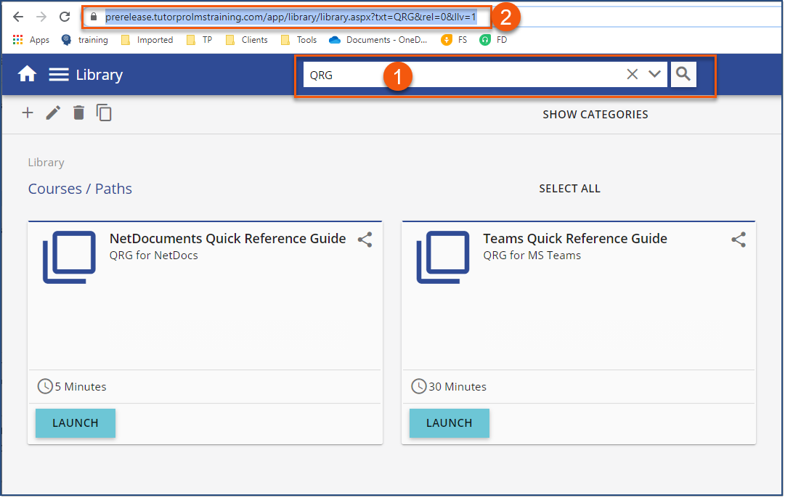Open NetDocuments Quick Reference Guide title
Image resolution: width=785 pixels, height=498 pixels.
click(228, 239)
